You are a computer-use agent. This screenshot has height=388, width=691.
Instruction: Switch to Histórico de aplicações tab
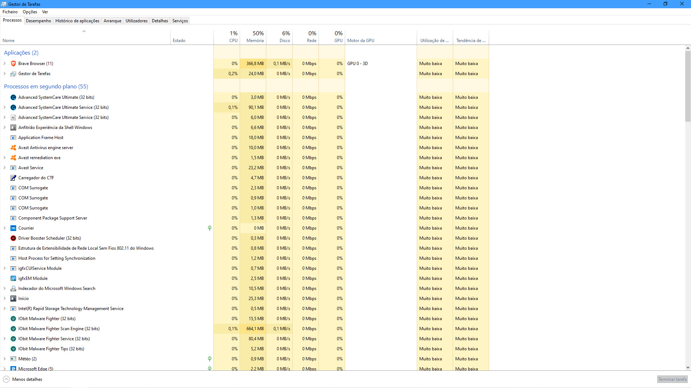[x=77, y=21]
